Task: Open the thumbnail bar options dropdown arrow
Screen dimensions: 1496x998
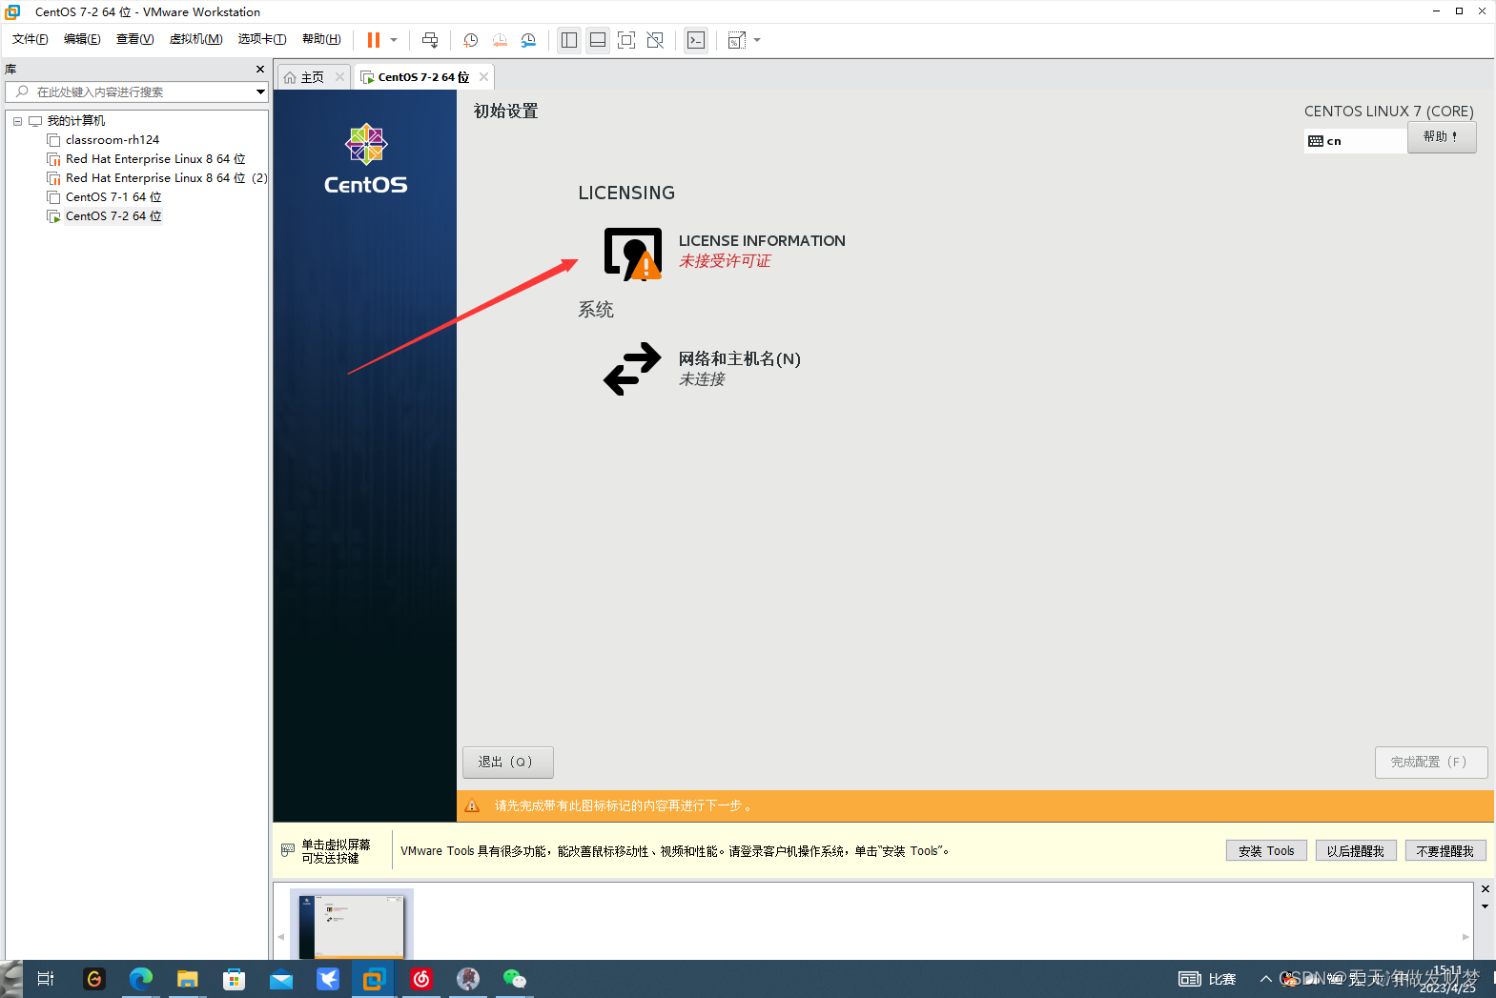Action: tap(1485, 906)
